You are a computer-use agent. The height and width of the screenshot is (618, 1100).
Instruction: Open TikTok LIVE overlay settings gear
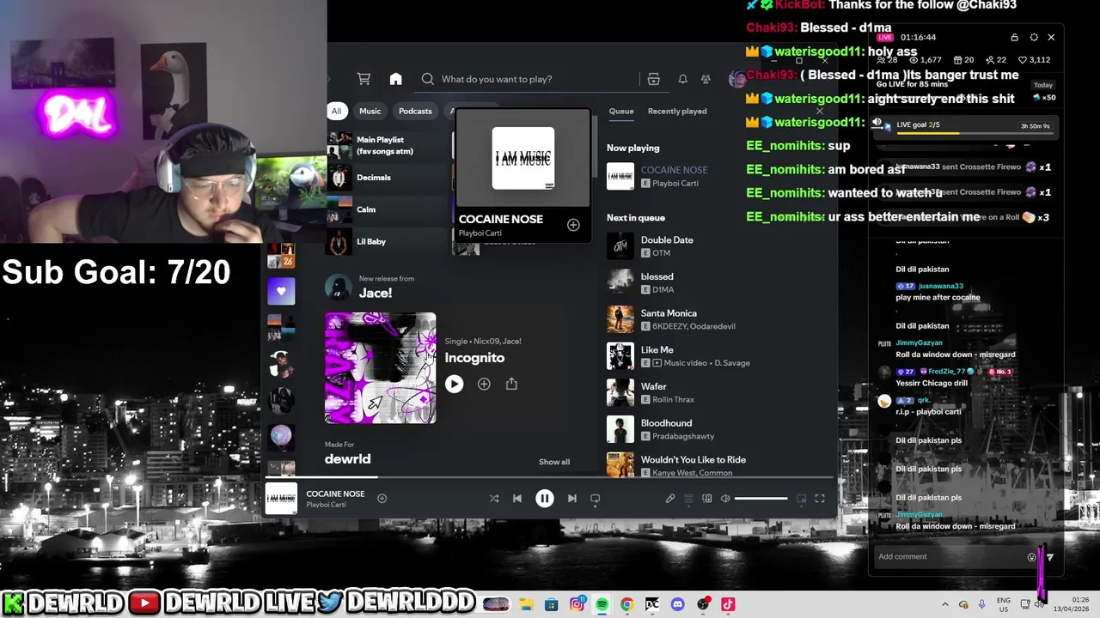[x=1034, y=38]
